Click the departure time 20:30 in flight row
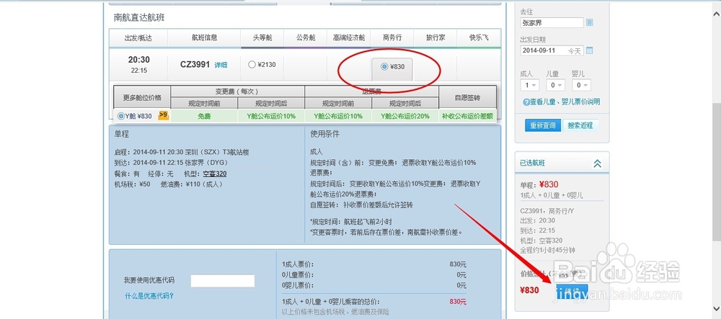This screenshot has width=721, height=319. (x=139, y=60)
